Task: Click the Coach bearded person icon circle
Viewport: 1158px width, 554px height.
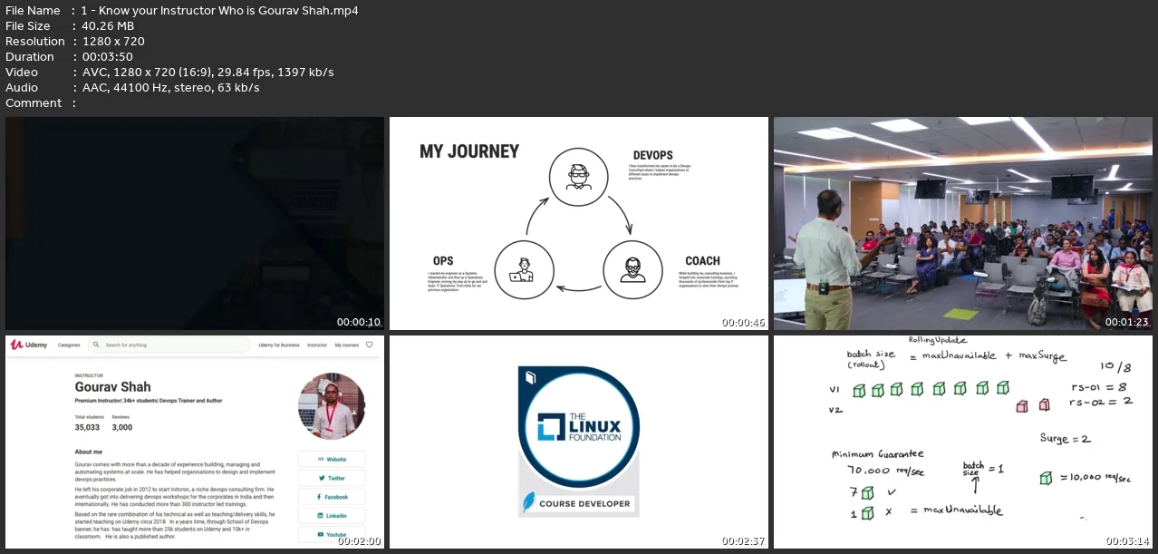Action: [x=633, y=268]
